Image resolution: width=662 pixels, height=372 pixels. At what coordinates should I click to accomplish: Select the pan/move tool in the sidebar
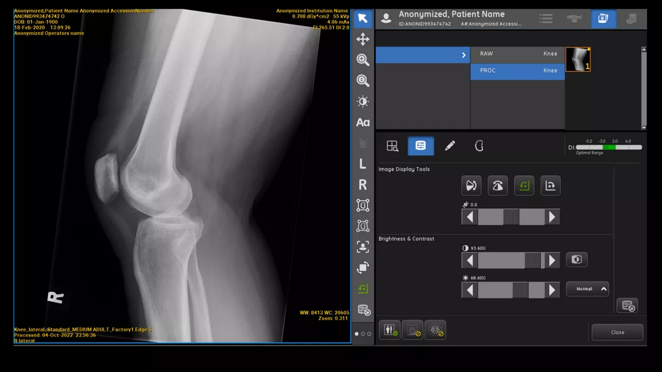coord(363,39)
